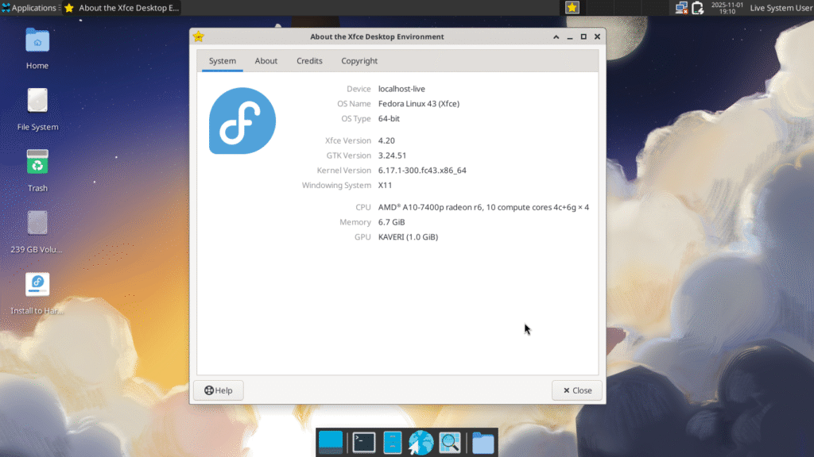Image resolution: width=814 pixels, height=457 pixels.
Task: Open the Copyright tab
Action: [359, 61]
